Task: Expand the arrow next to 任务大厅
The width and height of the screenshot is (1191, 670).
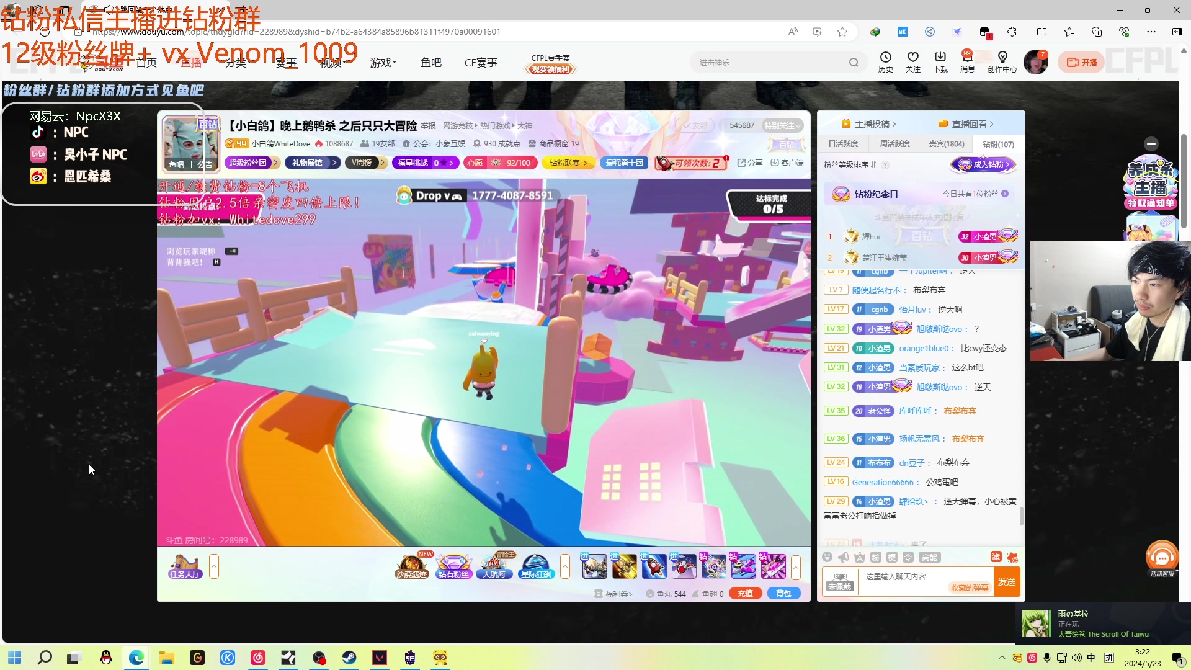Action: point(214,566)
